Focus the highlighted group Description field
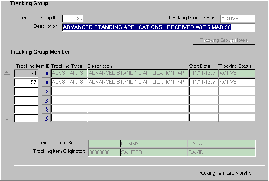Viewport: 269px width, 181px height. point(158,27)
